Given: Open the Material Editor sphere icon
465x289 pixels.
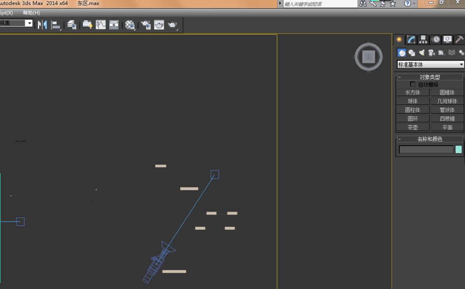Looking at the screenshot, I should coord(130,25).
